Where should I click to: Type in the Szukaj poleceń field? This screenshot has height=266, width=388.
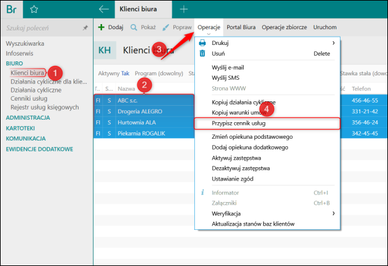point(41,28)
